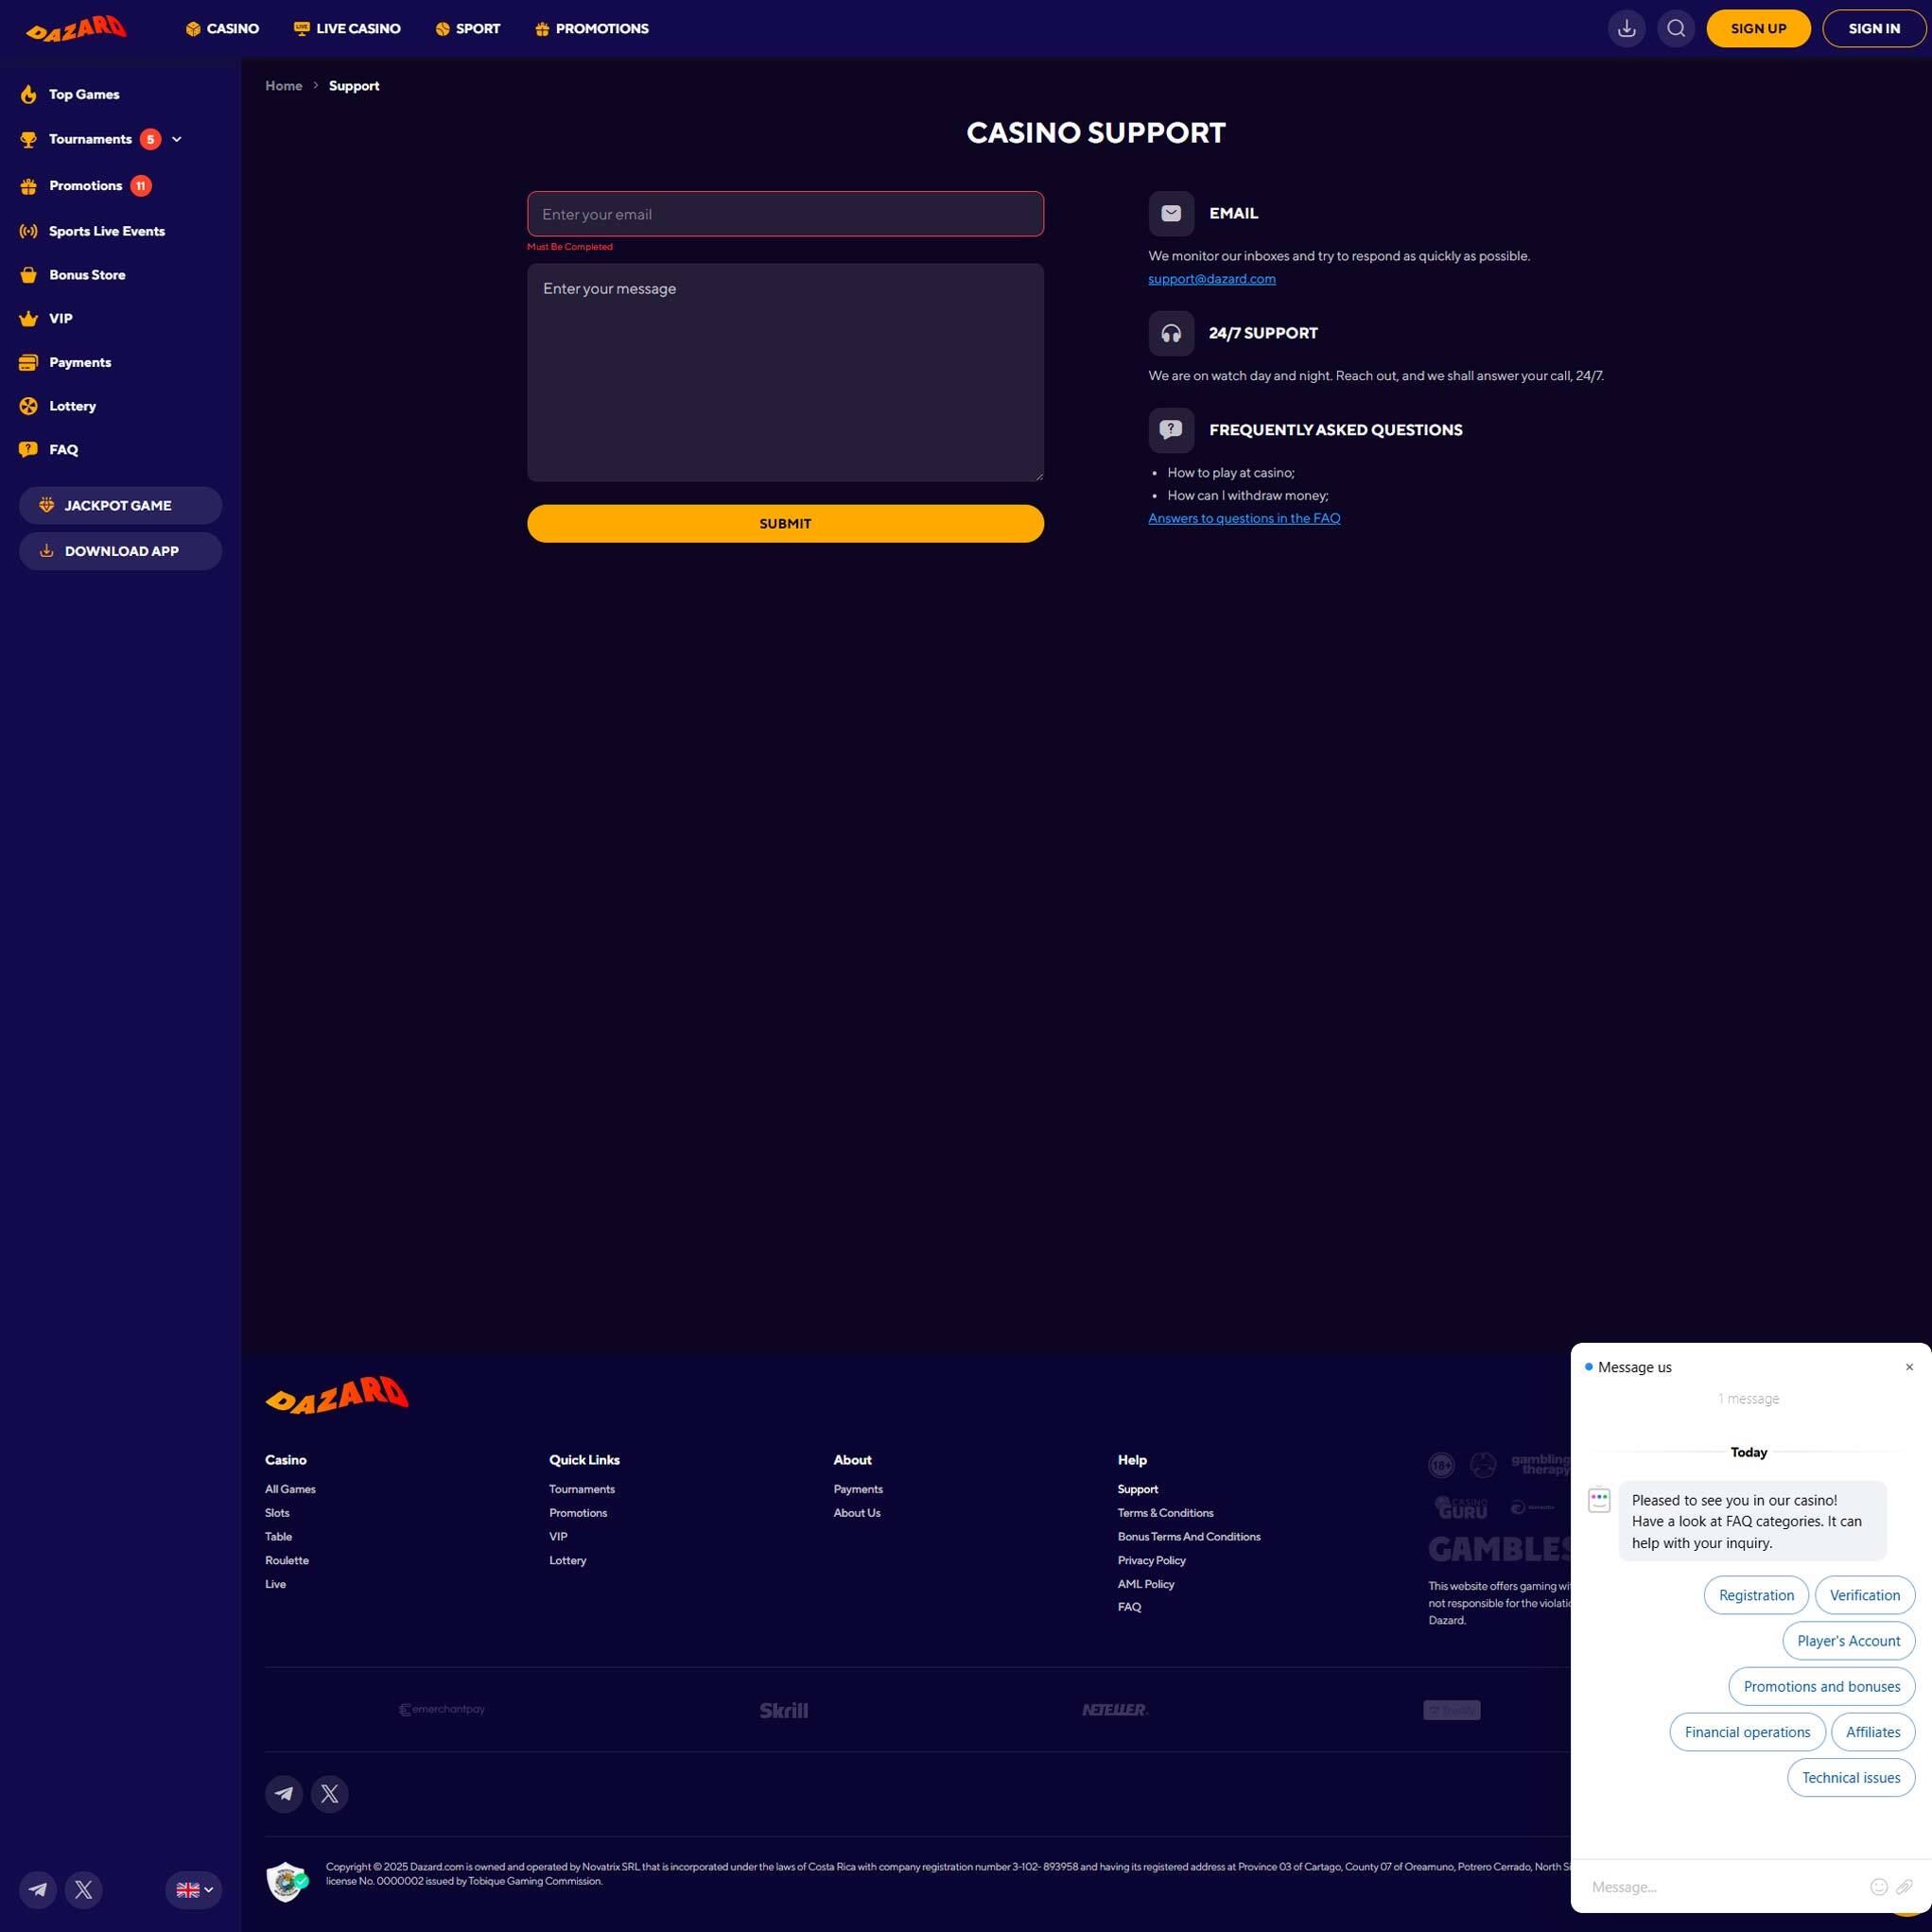Click the attachment paperclip in chat
The width and height of the screenshot is (1932, 1932).
click(x=1904, y=1887)
